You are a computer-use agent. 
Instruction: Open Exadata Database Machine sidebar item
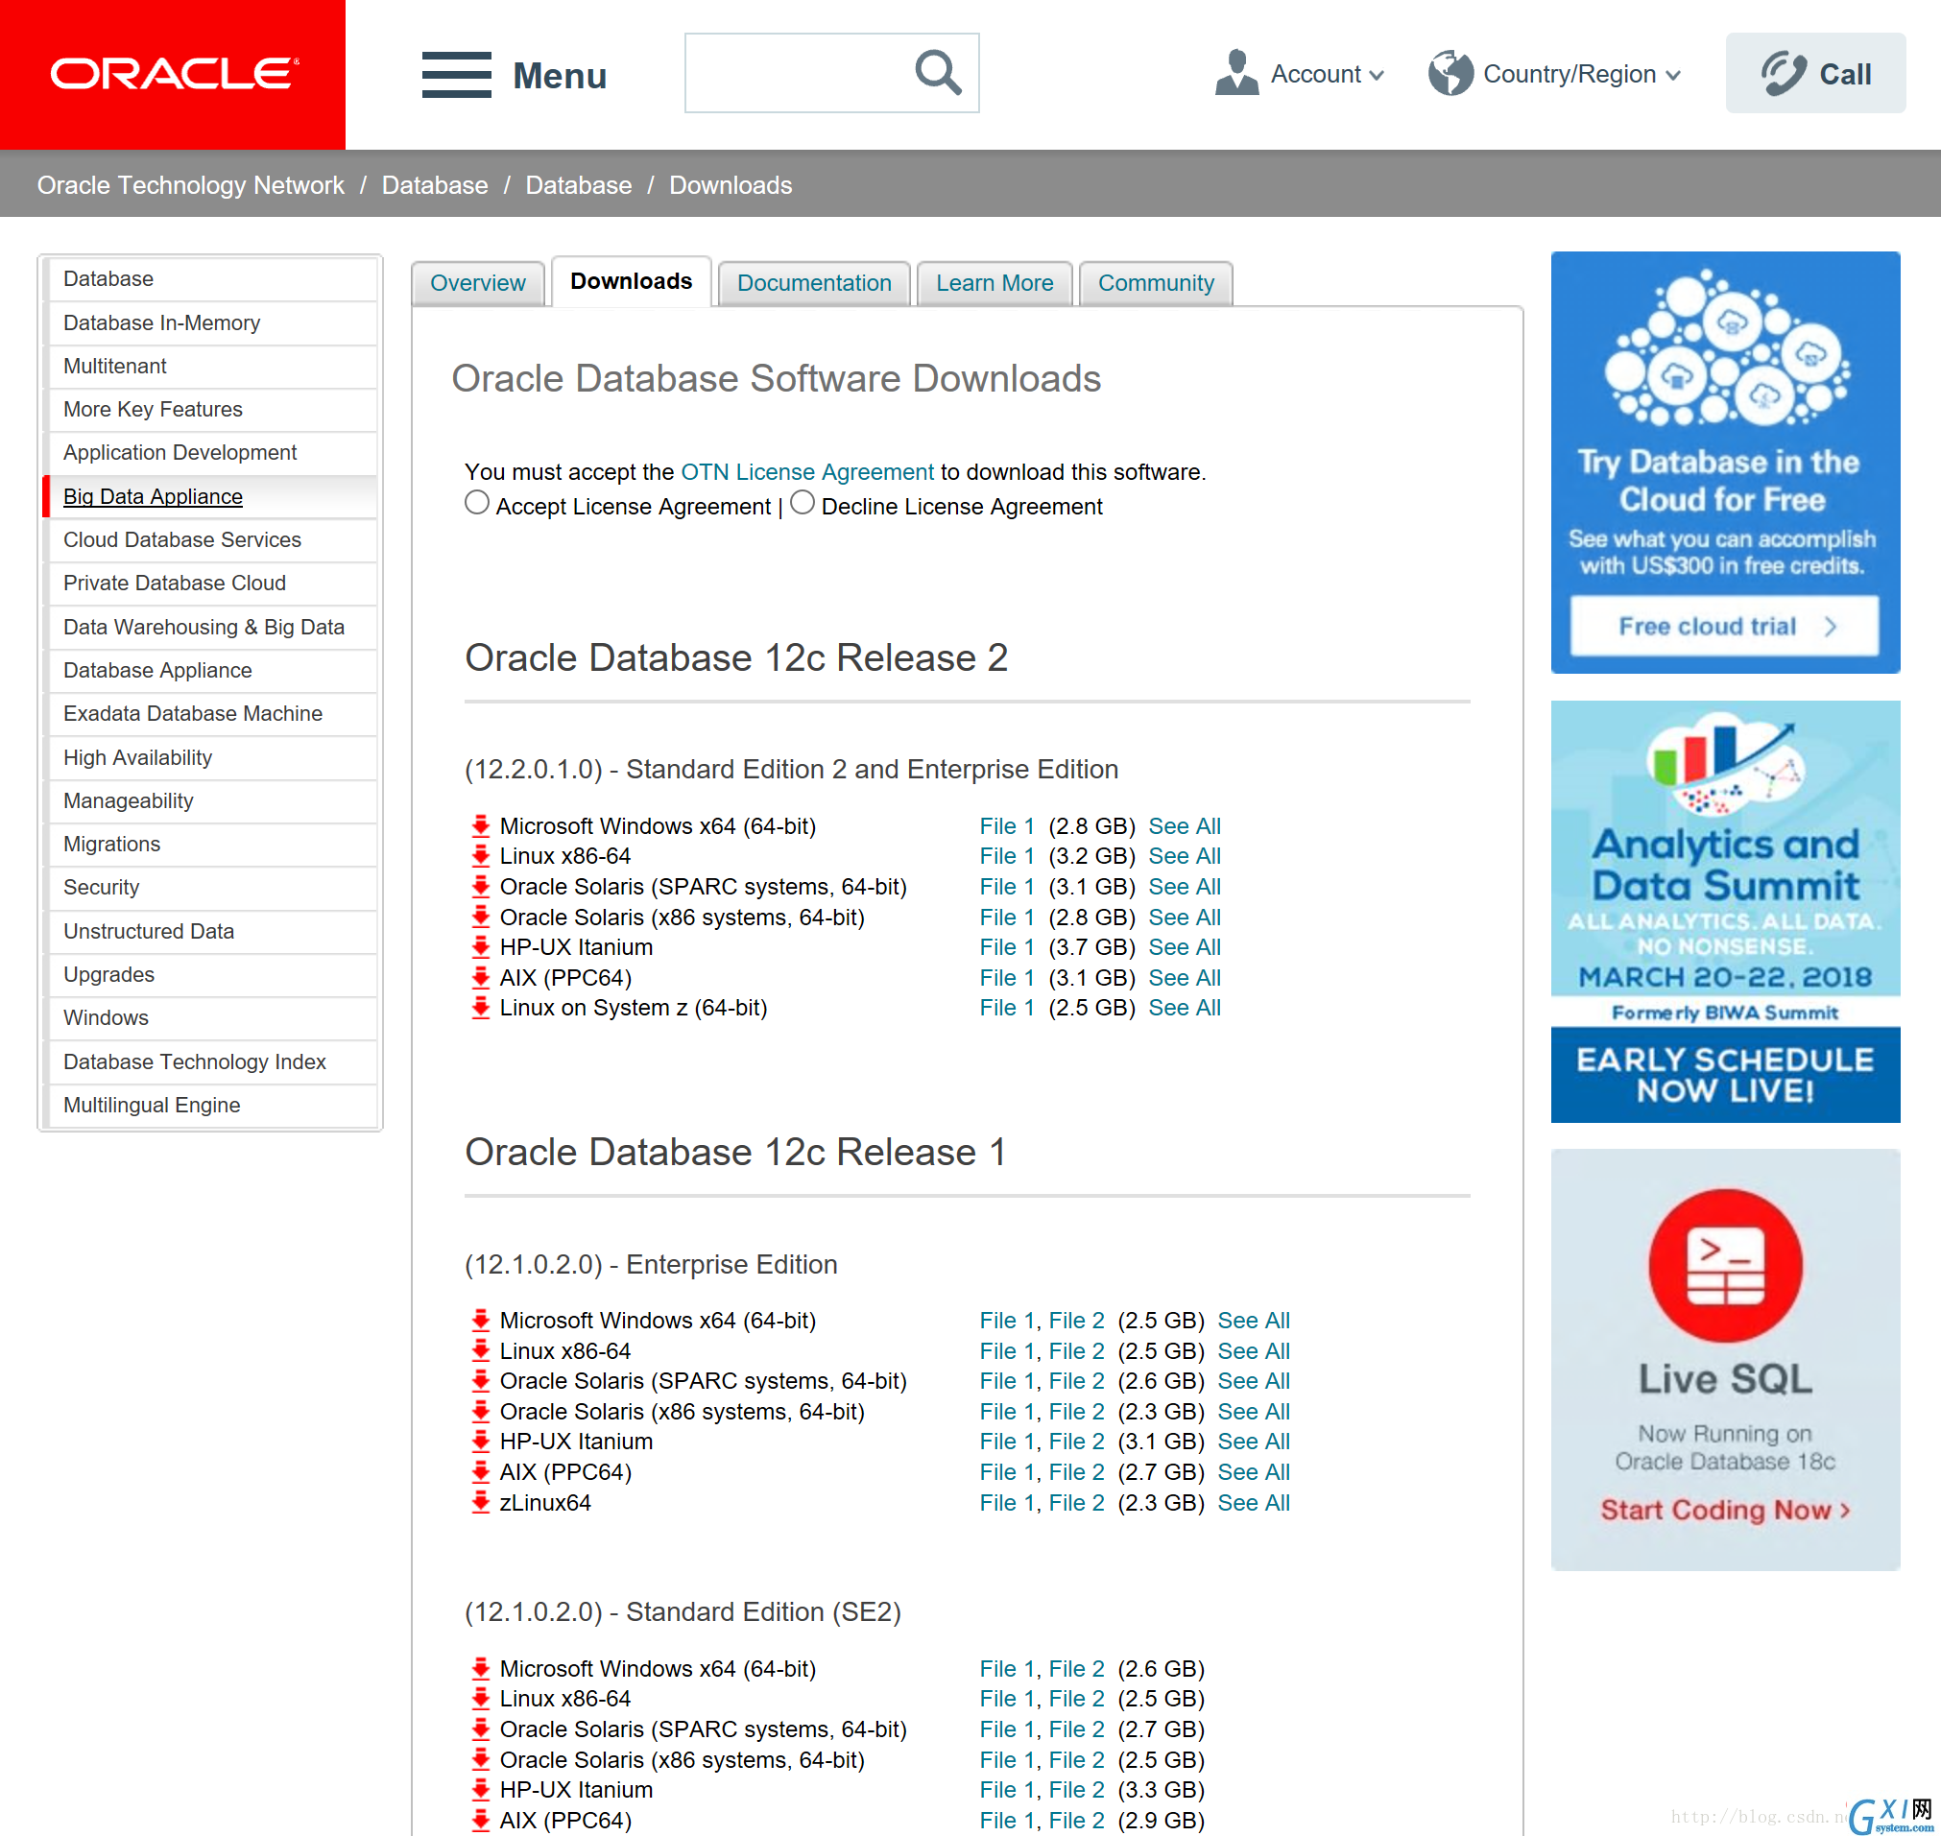211,713
